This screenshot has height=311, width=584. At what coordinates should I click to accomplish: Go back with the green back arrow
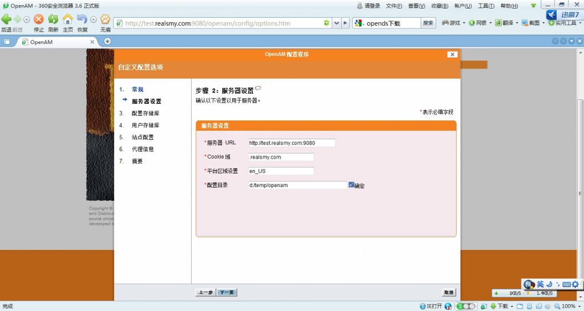pos(6,19)
